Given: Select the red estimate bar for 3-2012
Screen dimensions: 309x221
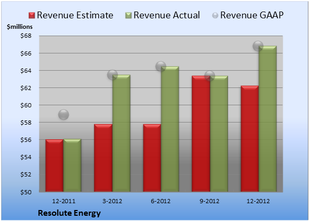Looking at the screenshot, I should 103,158.
